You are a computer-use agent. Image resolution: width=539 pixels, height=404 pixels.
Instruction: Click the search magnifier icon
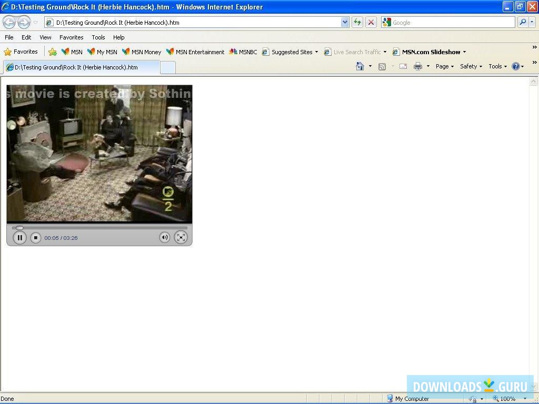tap(522, 22)
